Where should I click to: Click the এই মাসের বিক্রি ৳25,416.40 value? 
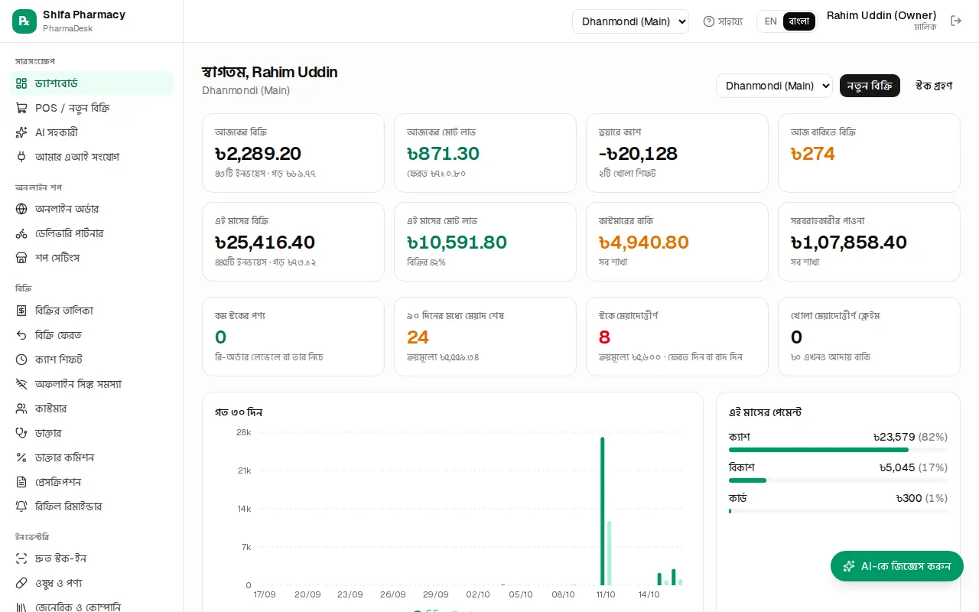(x=265, y=243)
